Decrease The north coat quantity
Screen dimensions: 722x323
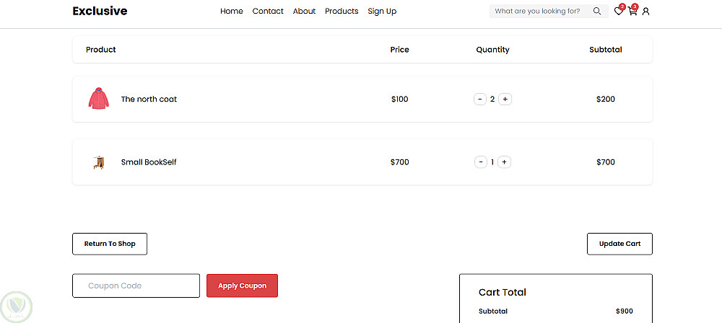pyautogui.click(x=480, y=99)
